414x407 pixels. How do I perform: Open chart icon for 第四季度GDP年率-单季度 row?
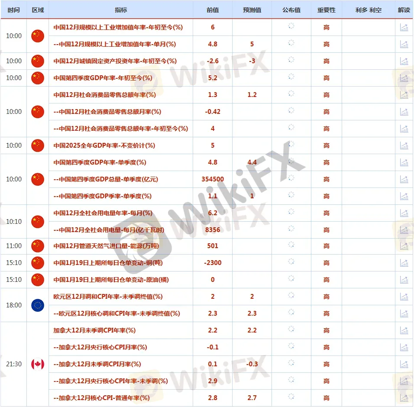point(404,162)
